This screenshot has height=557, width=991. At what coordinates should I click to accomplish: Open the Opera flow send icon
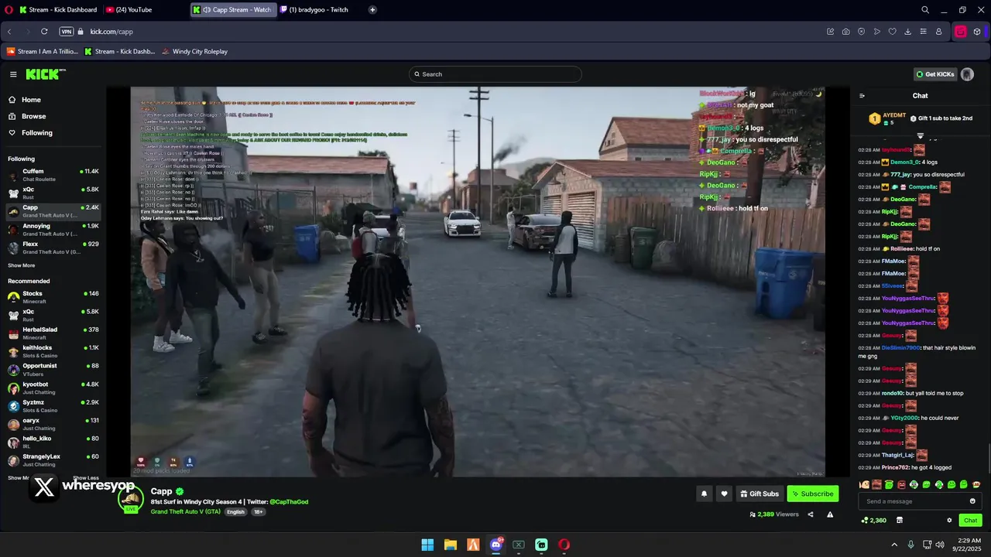tap(876, 32)
